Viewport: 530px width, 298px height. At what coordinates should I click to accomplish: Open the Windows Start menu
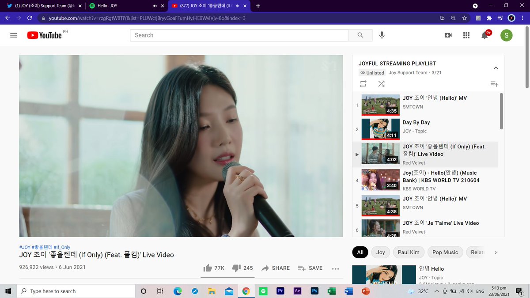(x=8, y=291)
